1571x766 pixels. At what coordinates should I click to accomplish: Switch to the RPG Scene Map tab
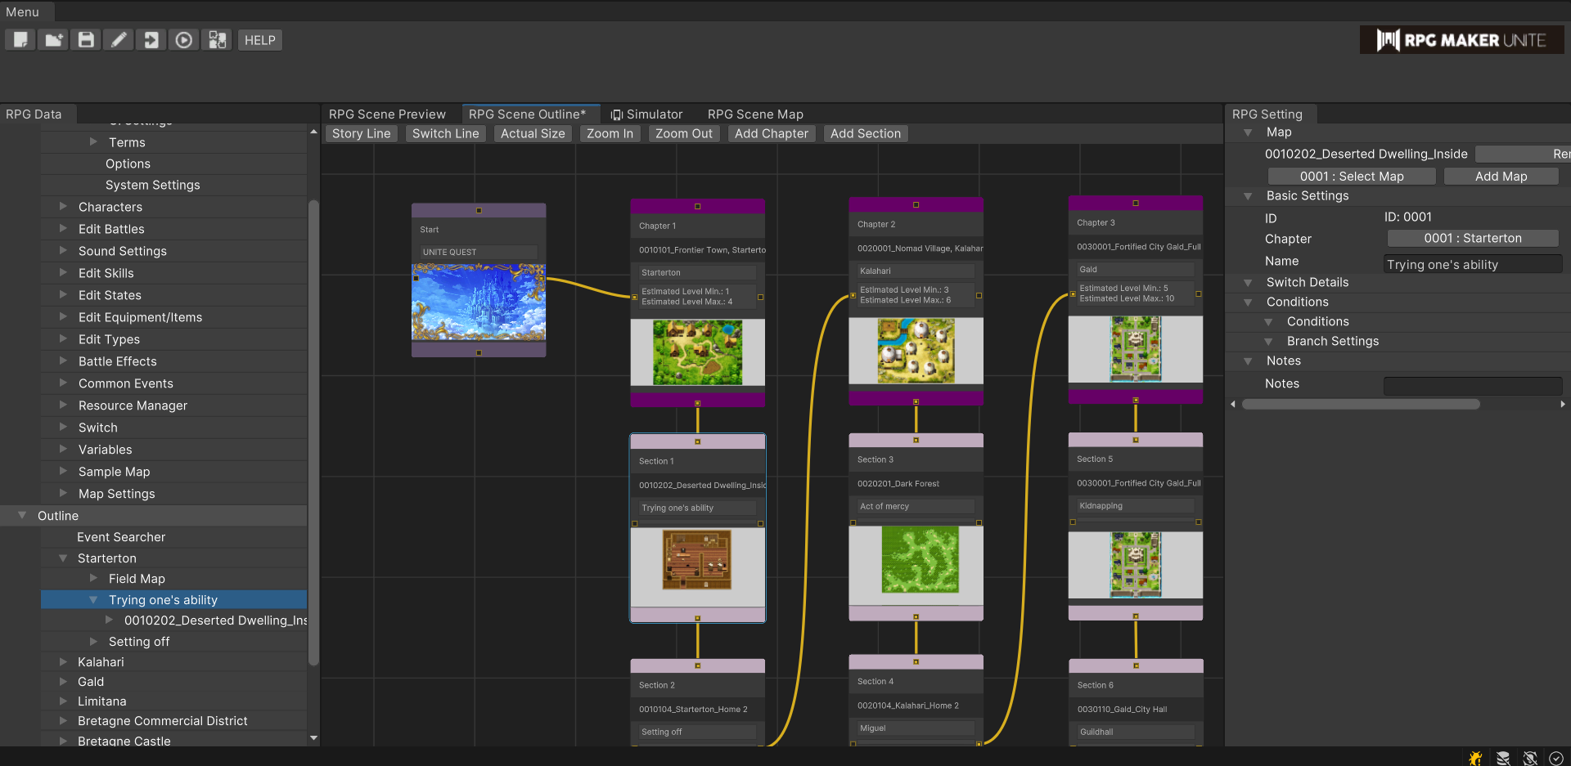coord(754,114)
